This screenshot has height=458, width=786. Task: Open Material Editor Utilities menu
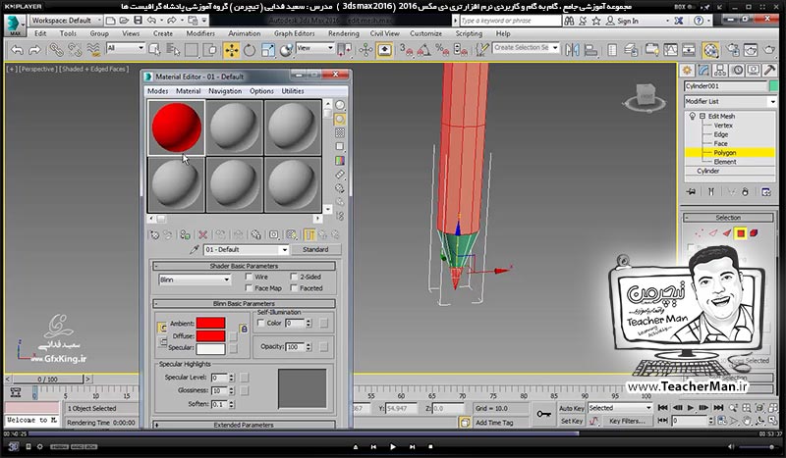293,91
